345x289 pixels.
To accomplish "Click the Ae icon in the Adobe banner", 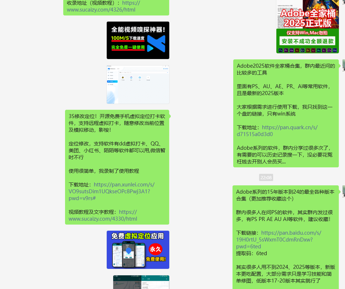I will pyautogui.click(x=291, y=50).
